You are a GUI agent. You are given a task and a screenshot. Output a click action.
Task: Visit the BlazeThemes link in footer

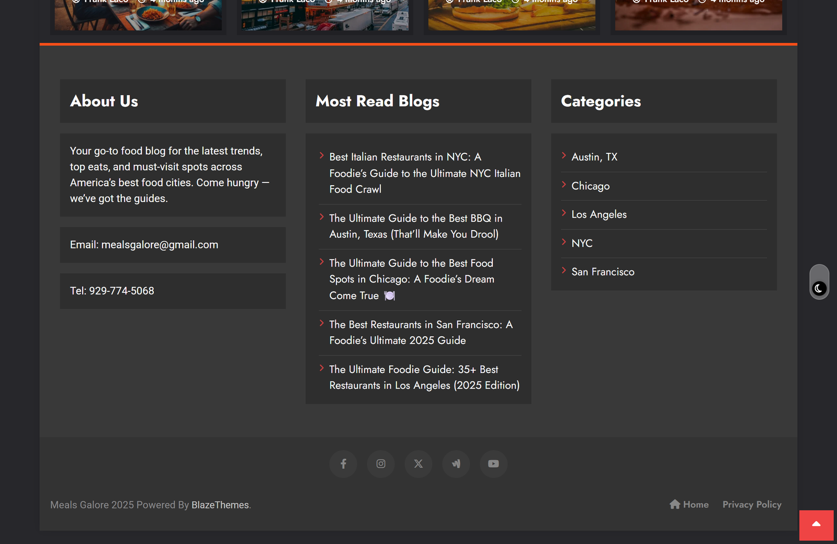(220, 505)
